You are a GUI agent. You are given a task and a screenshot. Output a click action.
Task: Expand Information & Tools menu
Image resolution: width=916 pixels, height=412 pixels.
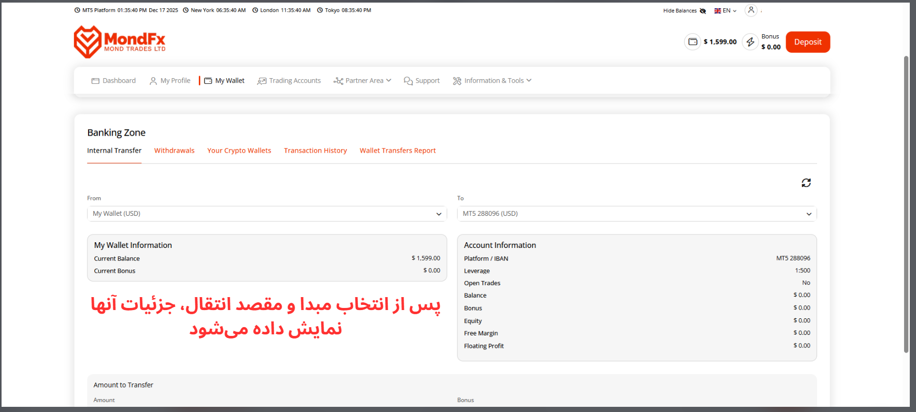(x=492, y=81)
